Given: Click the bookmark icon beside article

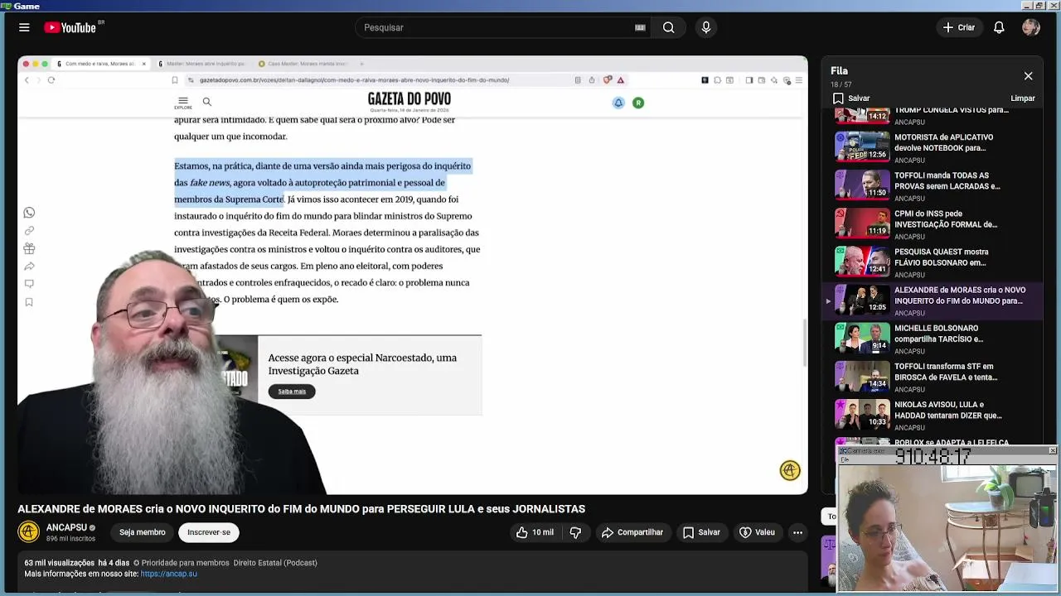Looking at the screenshot, I should tap(29, 302).
